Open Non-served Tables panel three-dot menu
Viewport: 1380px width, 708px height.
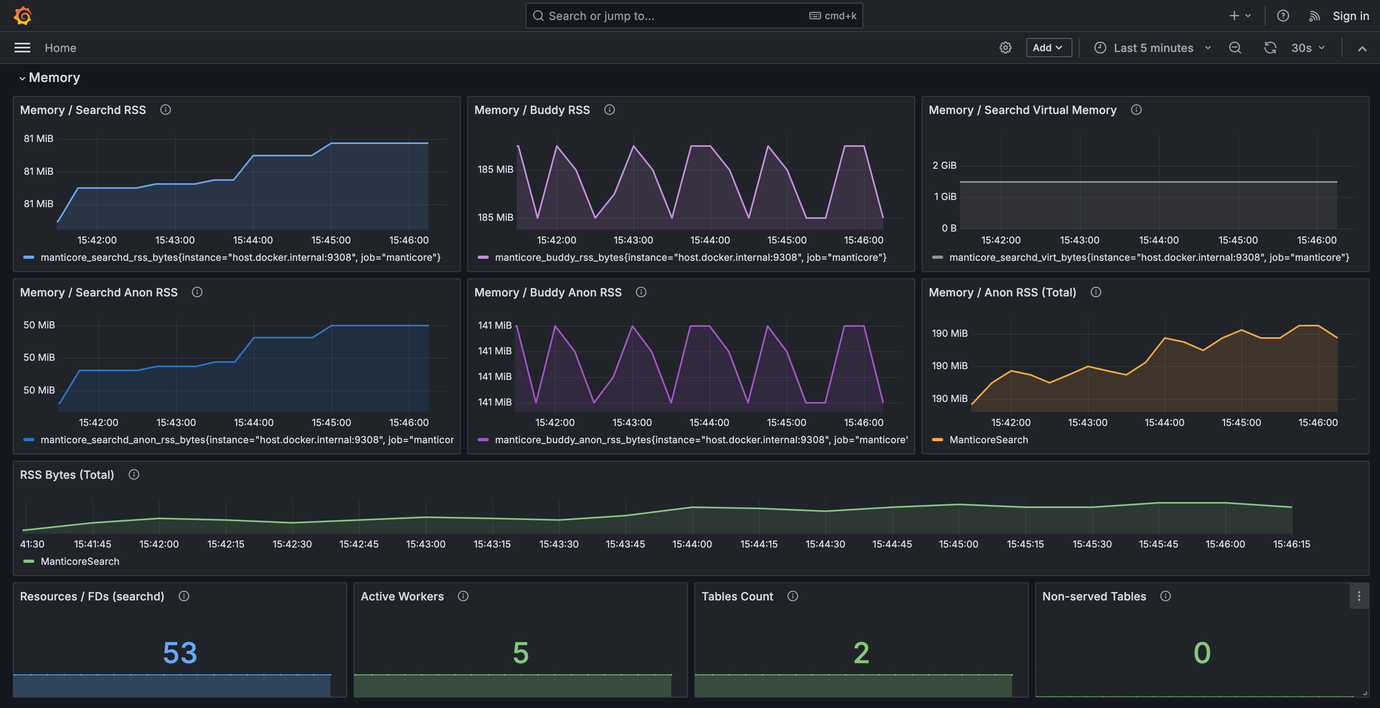click(x=1358, y=596)
